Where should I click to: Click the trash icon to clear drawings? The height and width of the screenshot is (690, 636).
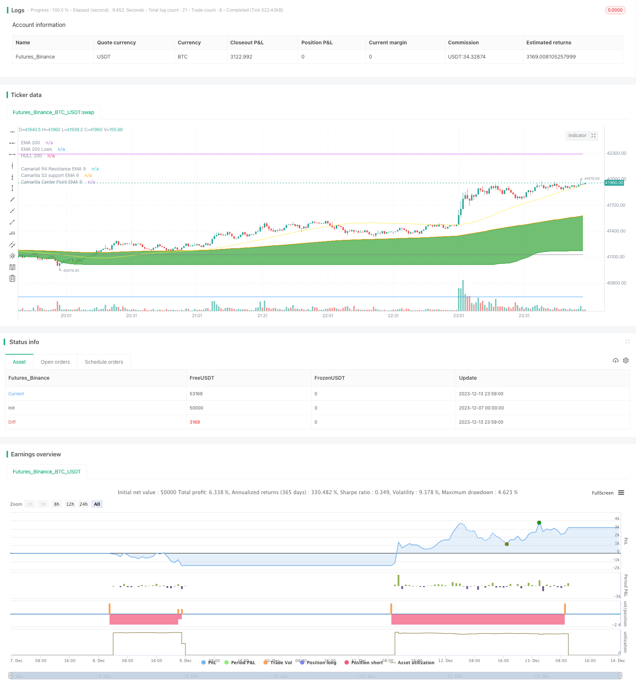(12, 278)
